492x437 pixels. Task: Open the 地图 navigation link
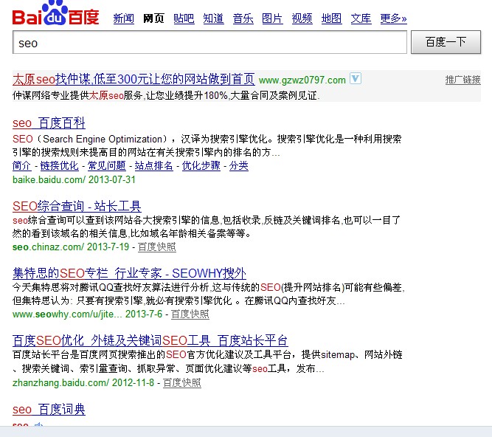(331, 18)
